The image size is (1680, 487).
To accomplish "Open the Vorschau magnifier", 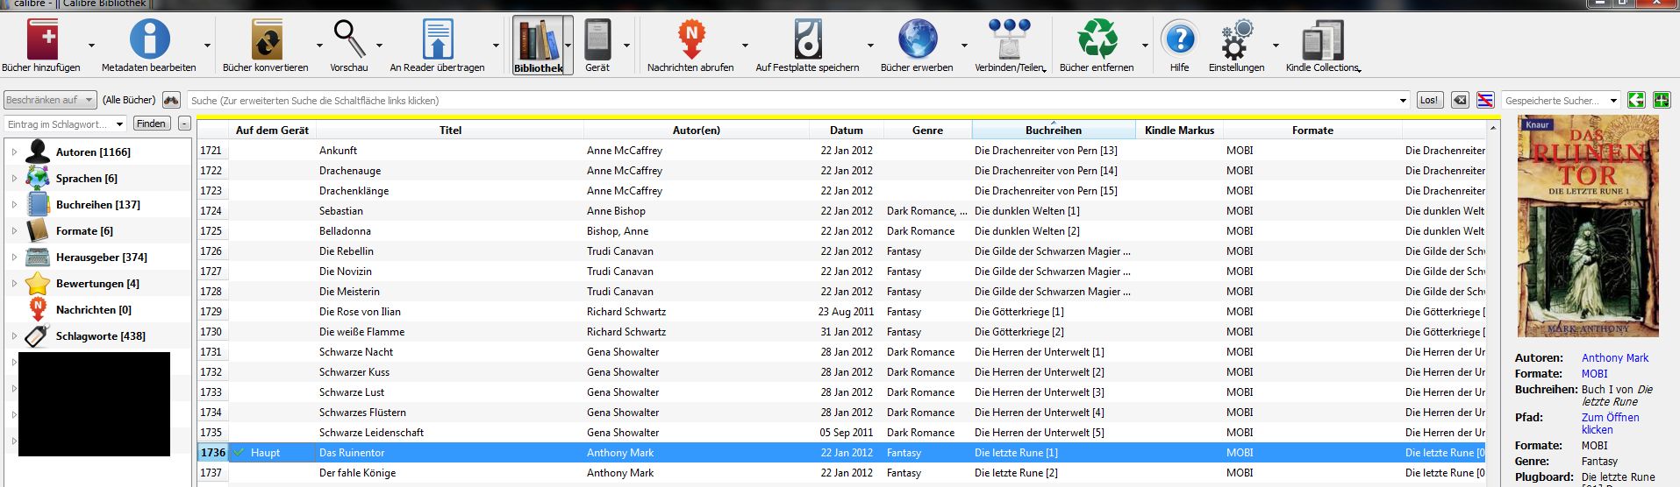I will pos(349,39).
